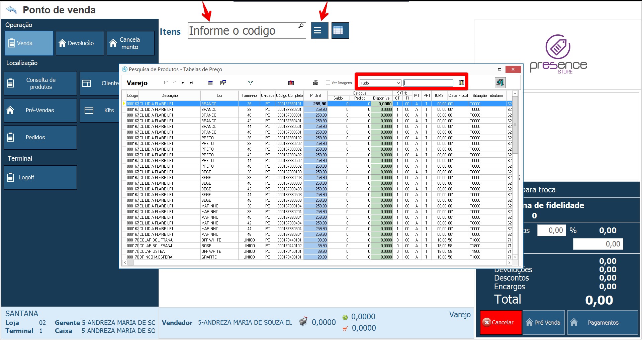This screenshot has width=642, height=340.
Task: Select the Cancelamento operation
Action: (130, 43)
